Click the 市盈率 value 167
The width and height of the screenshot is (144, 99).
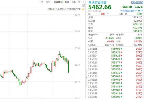[112, 35]
